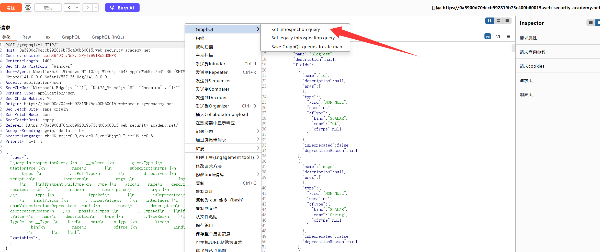Select 发送到Repeater from context menu
Screen dimensions: 600x252
[212, 72]
